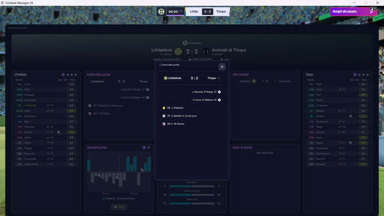Click the Rivolgiti alla squadra button
The width and height of the screenshot is (384, 216).
tap(353, 11)
